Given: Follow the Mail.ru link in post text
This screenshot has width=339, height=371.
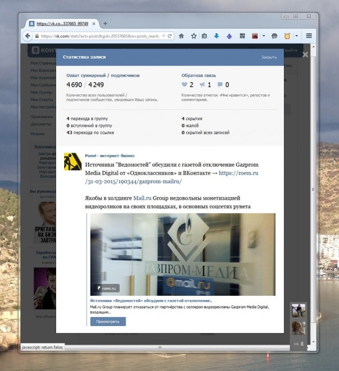Looking at the screenshot, I should coord(142,198).
